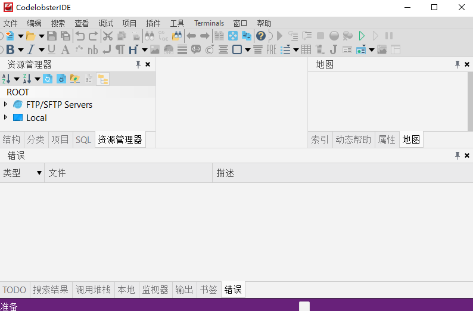Switch to the 项目 panel tab
The width and height of the screenshot is (473, 311).
60,139
